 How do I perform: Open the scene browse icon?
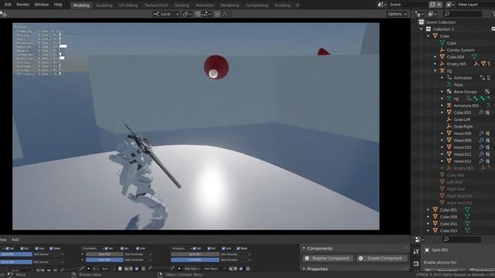point(382,5)
